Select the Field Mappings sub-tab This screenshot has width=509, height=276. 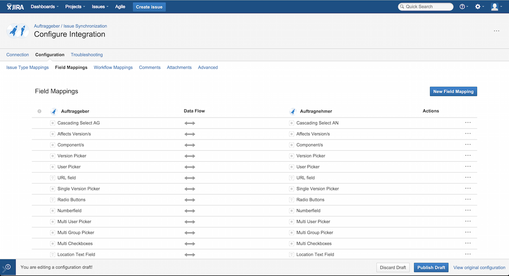click(71, 67)
